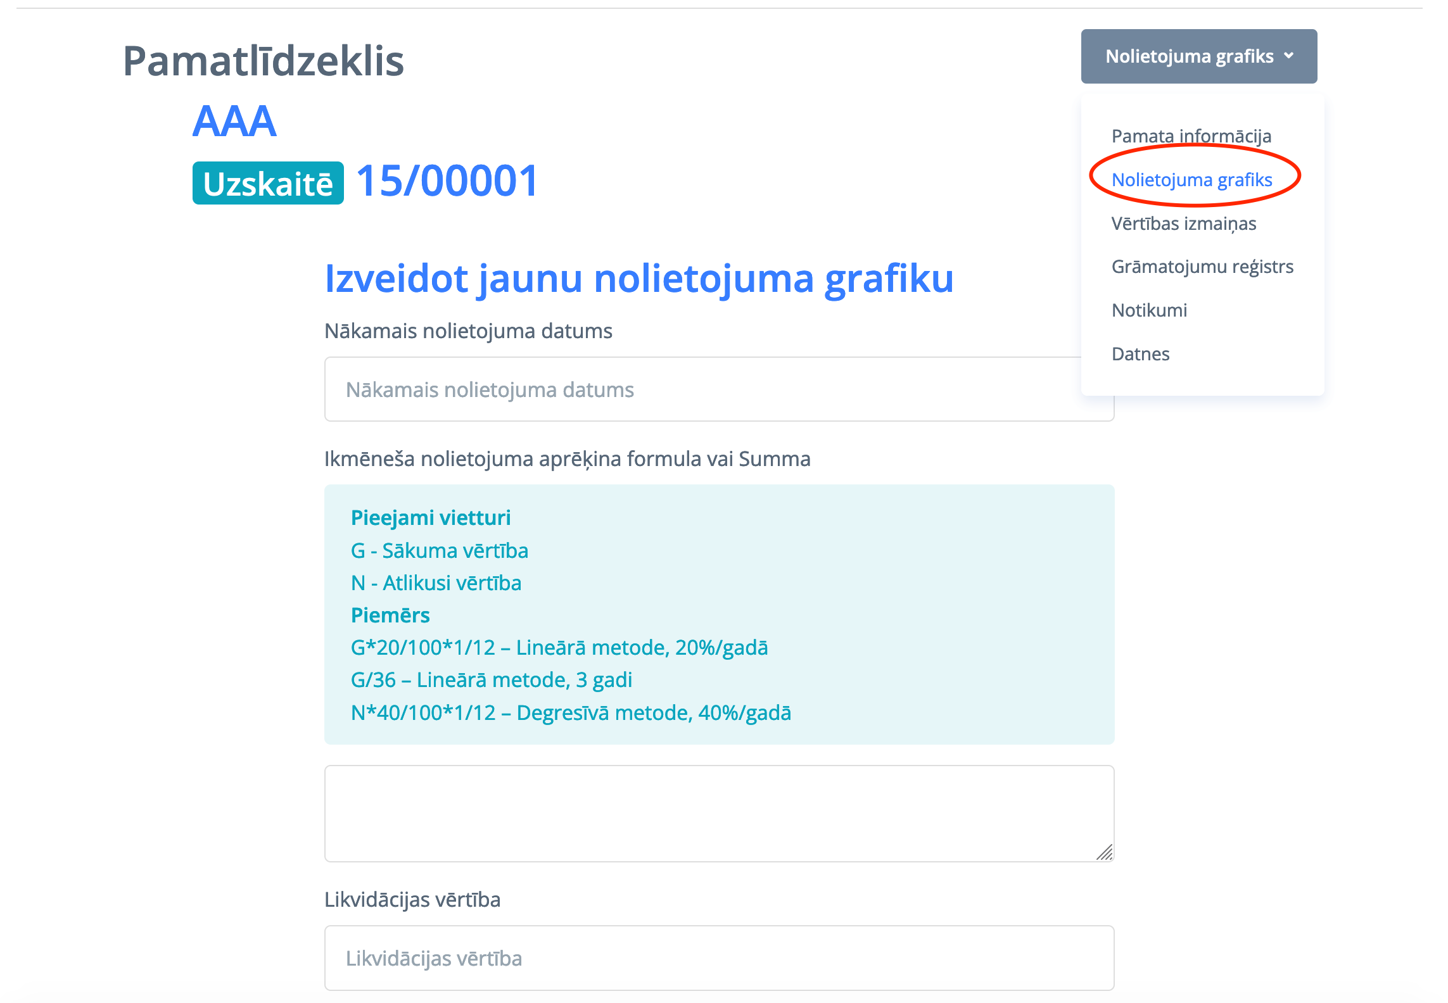Click the Likvidācijas vērtība input field
The height and width of the screenshot is (1003, 1448).
[718, 958]
